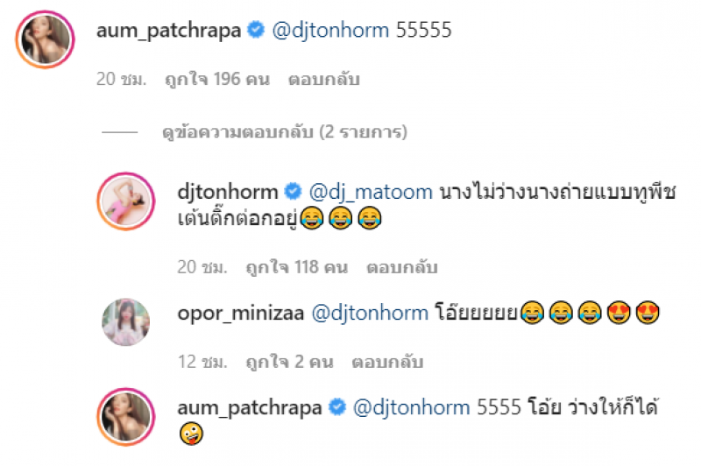The width and height of the screenshot is (701, 466).
Task: Click verified badge next to djtonhorm
Action: click(x=294, y=191)
